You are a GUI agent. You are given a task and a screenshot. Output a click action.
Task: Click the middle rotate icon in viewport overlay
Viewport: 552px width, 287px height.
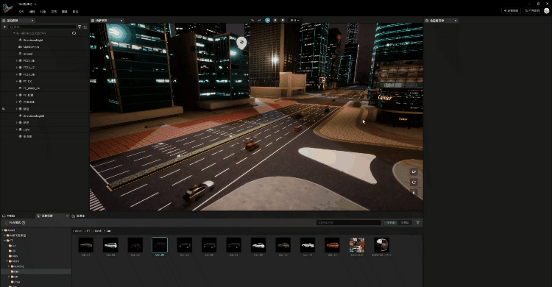point(414,182)
